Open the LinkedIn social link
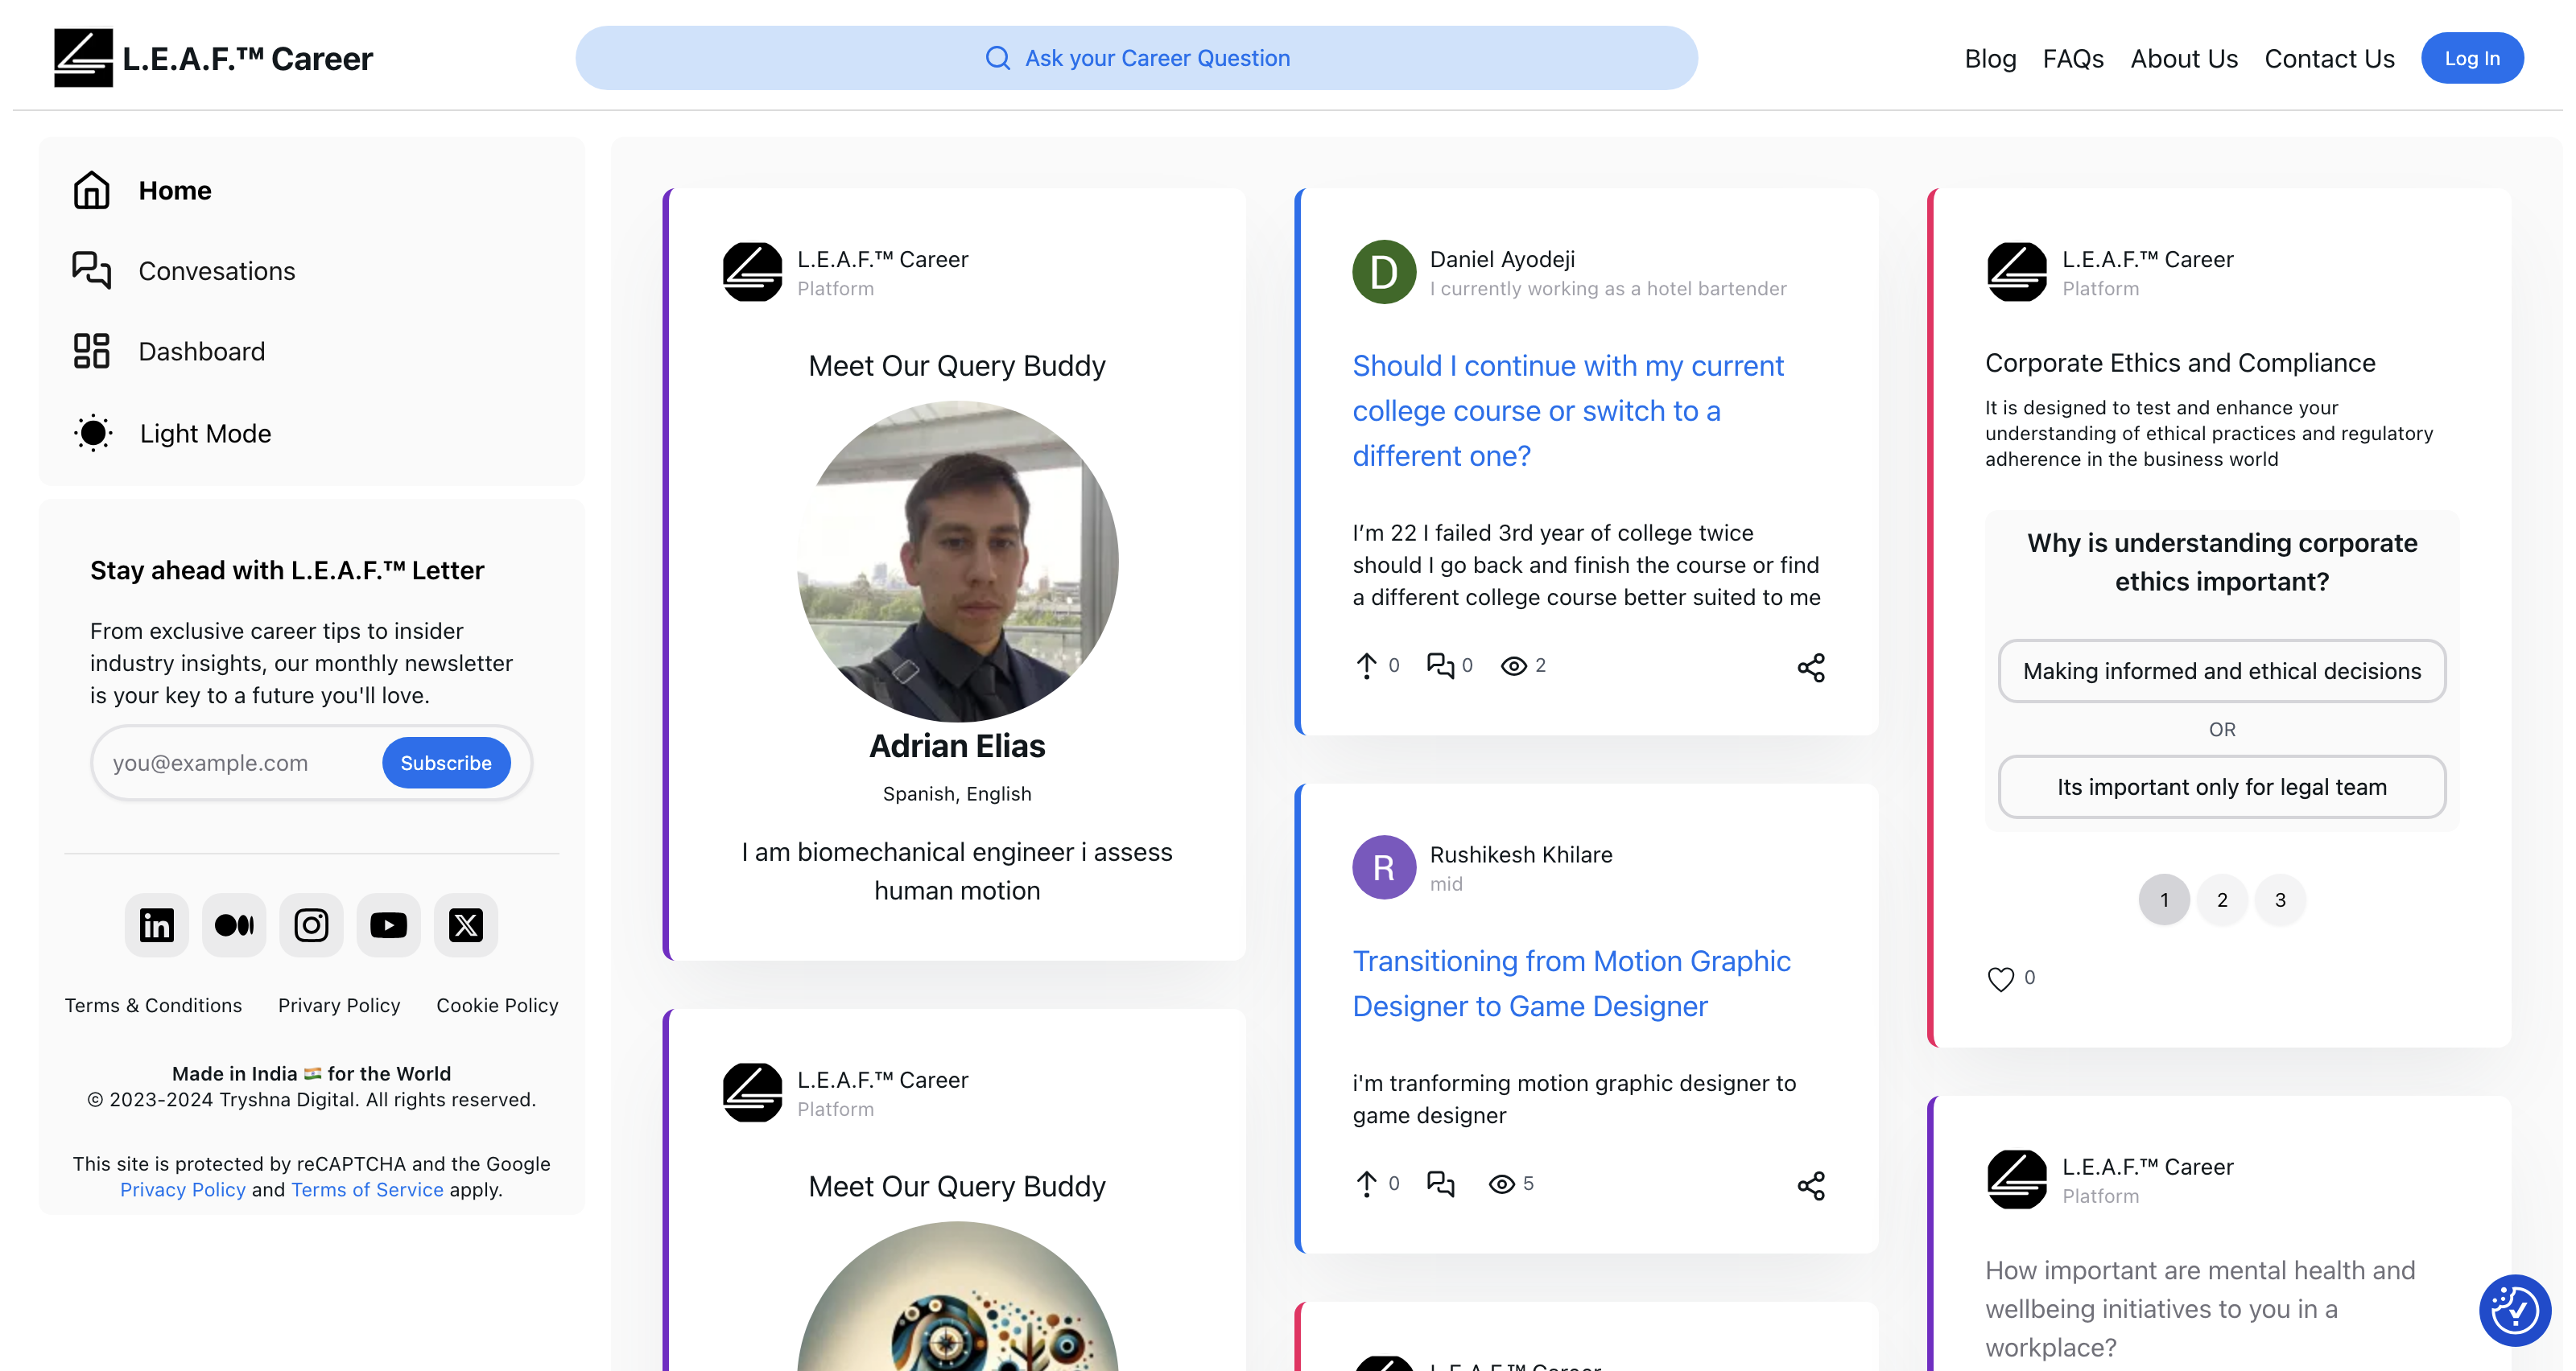 [x=156, y=925]
